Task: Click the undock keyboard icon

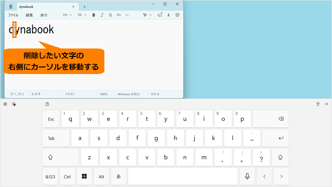Action: pyautogui.click(x=318, y=104)
